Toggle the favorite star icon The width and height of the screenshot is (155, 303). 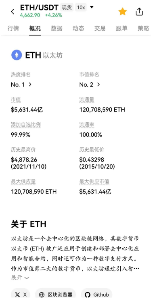click(123, 12)
